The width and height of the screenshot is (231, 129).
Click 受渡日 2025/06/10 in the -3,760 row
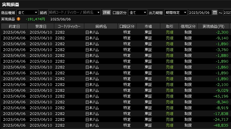click(x=41, y=50)
